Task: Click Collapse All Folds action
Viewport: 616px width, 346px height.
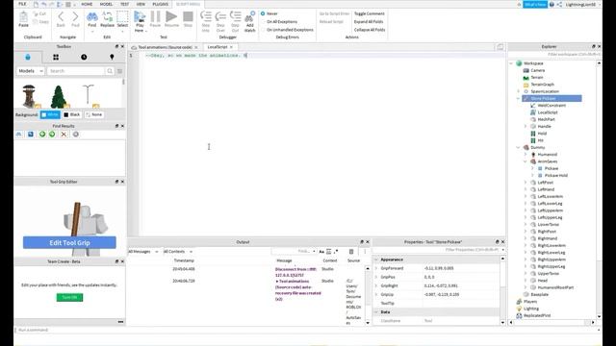Action: click(370, 30)
